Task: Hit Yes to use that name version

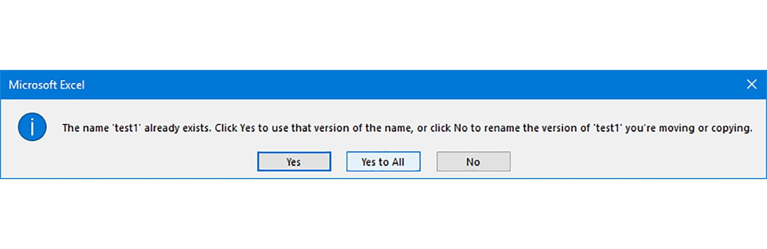Action: tap(294, 162)
